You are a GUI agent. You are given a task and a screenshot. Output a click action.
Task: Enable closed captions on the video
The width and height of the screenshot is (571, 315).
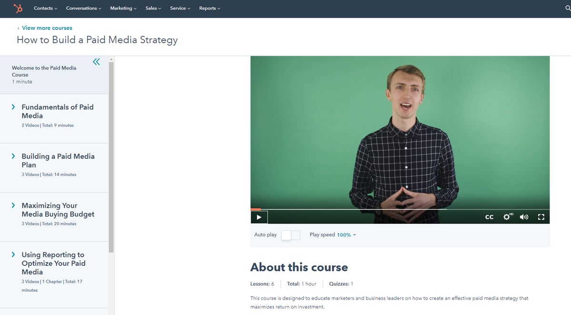point(489,217)
